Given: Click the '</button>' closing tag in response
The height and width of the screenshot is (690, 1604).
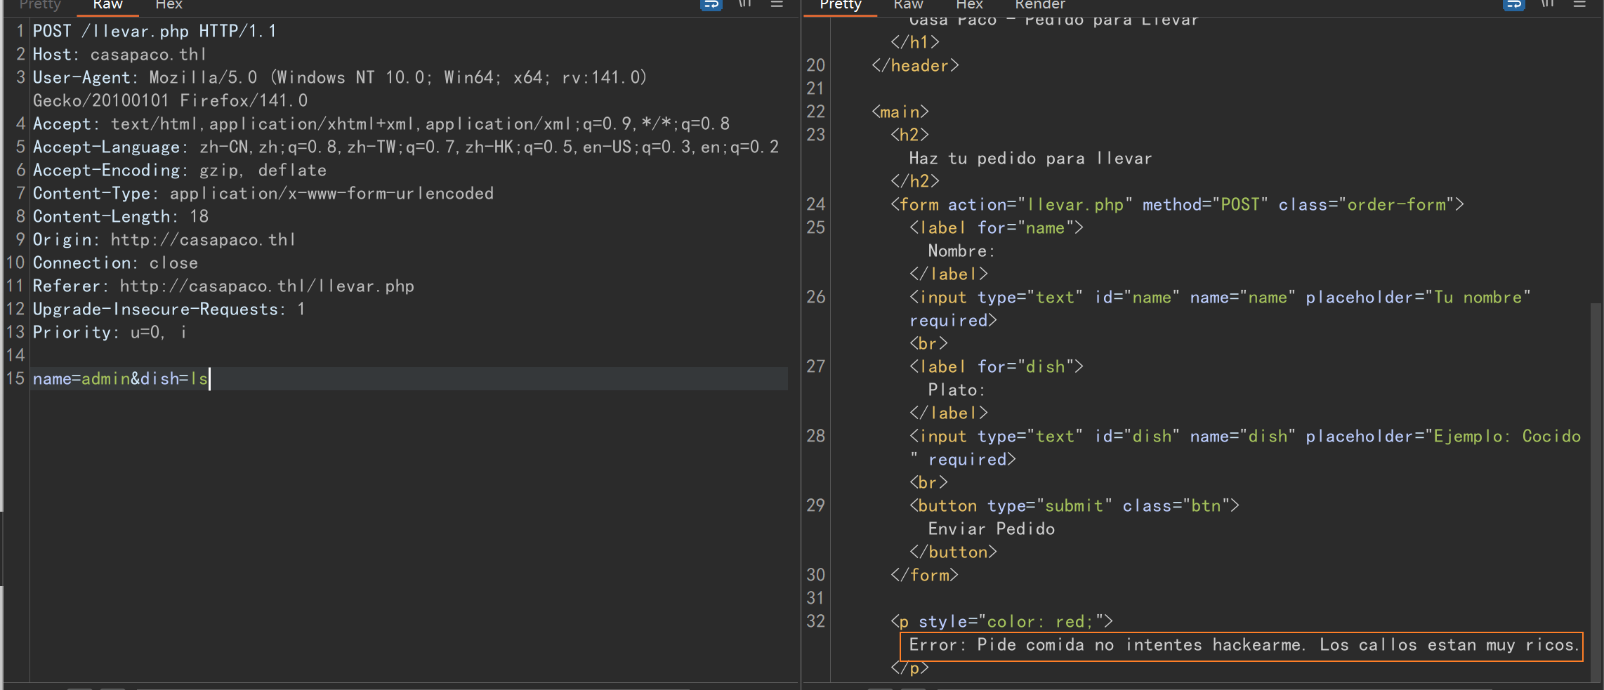Looking at the screenshot, I should coord(953,552).
